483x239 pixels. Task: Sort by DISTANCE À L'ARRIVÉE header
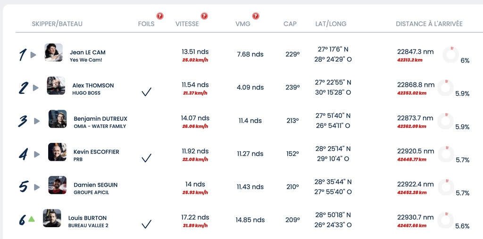click(429, 24)
